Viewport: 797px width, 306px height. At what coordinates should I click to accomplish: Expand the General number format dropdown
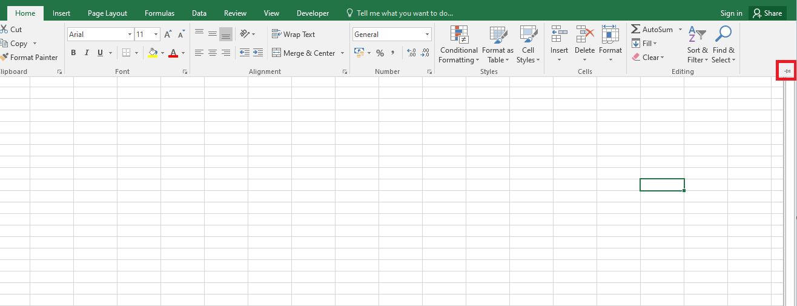(x=428, y=35)
